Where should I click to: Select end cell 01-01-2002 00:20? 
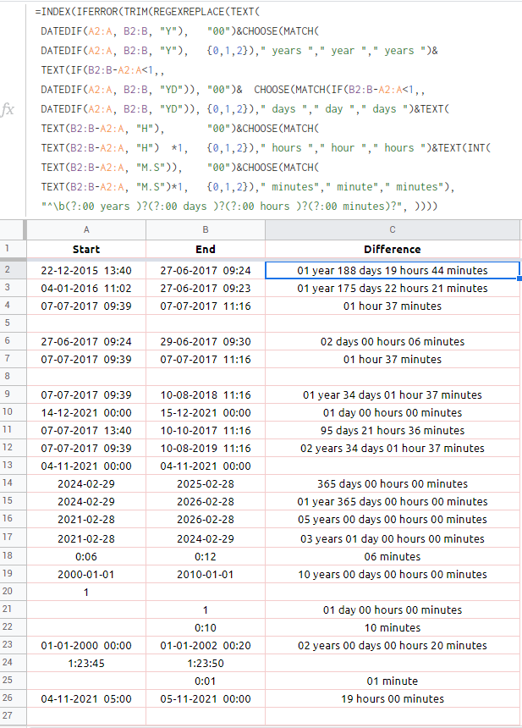pos(206,646)
